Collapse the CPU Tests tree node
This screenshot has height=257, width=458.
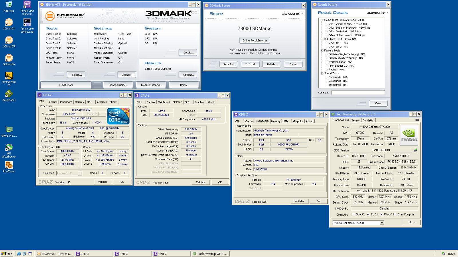(x=321, y=39)
